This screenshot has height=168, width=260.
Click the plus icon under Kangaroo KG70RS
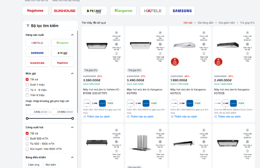pos(128,117)
